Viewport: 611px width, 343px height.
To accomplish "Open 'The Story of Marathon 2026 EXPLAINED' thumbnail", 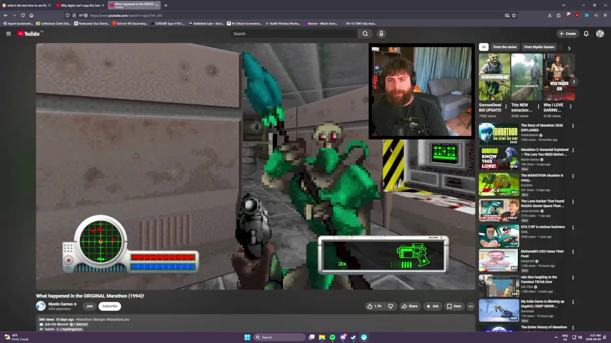I will pos(498,134).
